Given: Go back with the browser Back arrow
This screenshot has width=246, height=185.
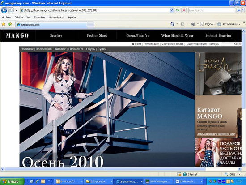Looking at the screenshot, I should click(x=4, y=10).
